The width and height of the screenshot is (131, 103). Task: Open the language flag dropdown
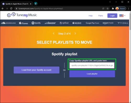(122, 16)
